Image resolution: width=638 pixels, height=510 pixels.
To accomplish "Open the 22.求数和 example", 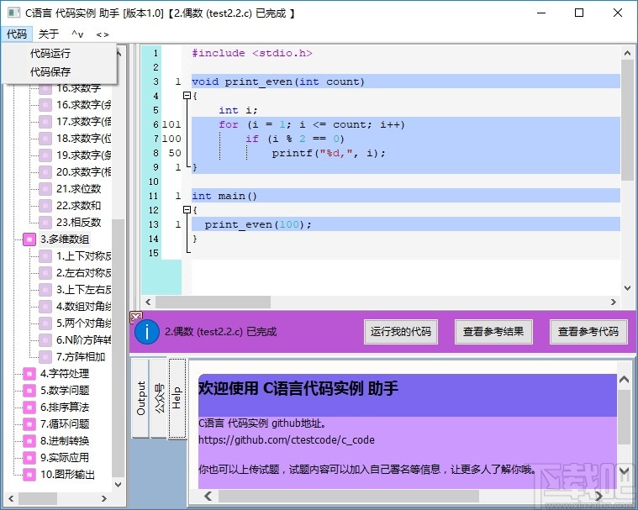I will [78, 205].
